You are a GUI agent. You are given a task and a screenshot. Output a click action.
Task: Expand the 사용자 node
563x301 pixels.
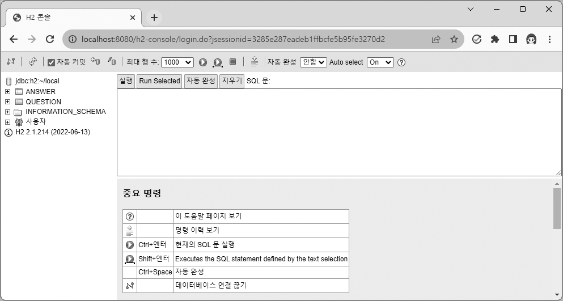click(x=7, y=122)
